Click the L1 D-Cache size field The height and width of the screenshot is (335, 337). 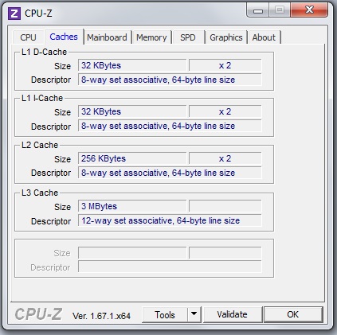tap(132, 65)
